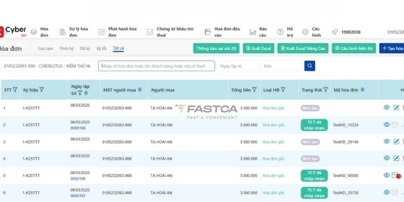Edit invoice TestHD_28148

coord(396,141)
